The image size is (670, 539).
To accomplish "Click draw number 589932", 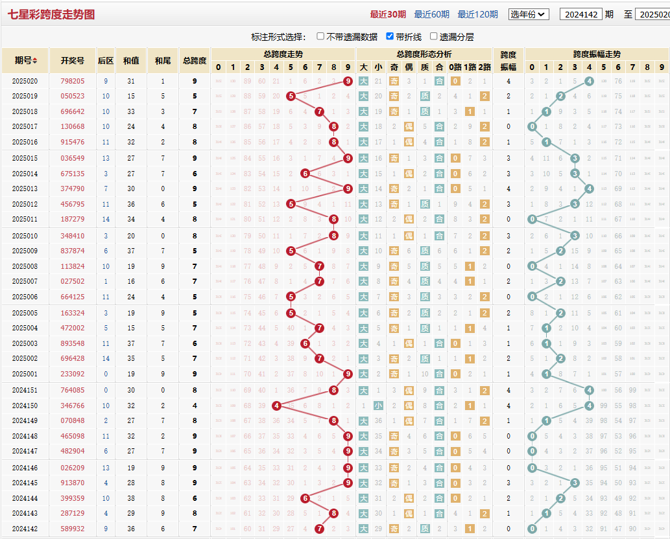I will tap(73, 529).
